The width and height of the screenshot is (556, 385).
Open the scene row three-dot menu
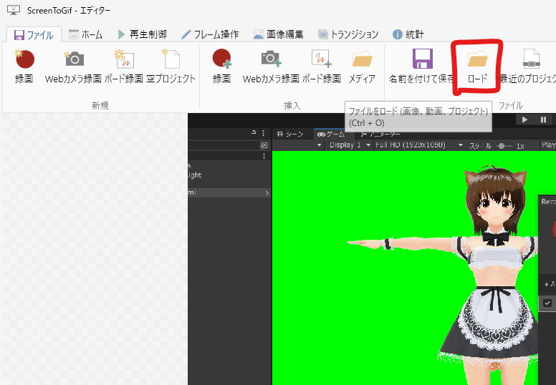[x=264, y=156]
